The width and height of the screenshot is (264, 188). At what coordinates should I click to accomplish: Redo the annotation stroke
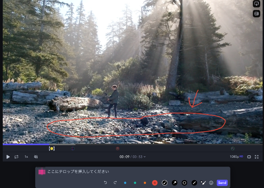pyautogui.click(x=115, y=182)
